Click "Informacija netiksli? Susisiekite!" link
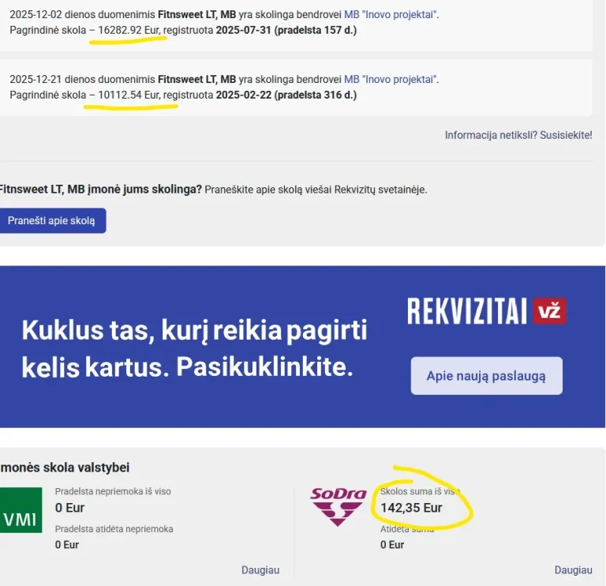Viewport: 606px width, 586px height. tap(518, 135)
